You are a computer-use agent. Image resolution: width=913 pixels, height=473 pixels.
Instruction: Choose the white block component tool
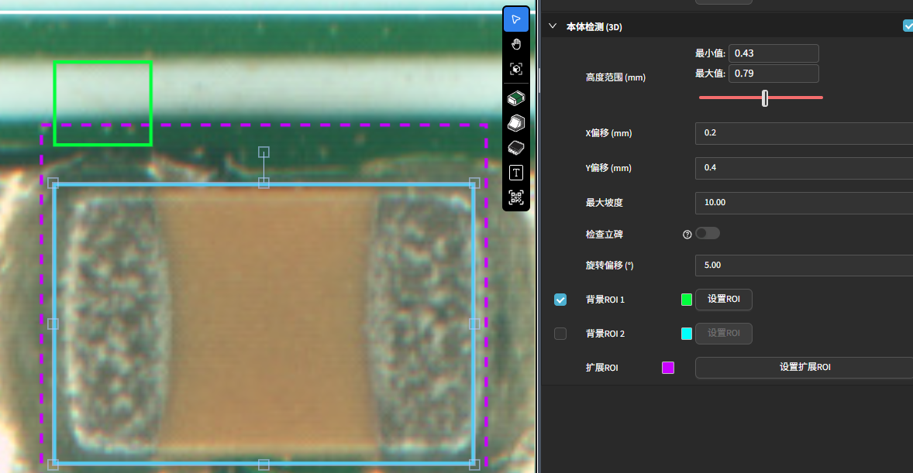[x=516, y=123]
